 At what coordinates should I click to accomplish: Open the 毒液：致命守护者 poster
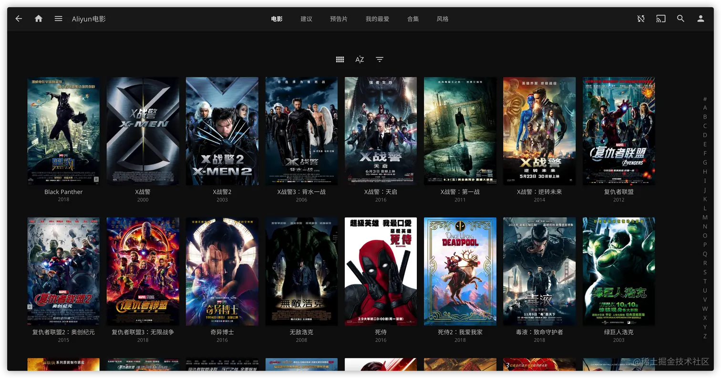539,271
